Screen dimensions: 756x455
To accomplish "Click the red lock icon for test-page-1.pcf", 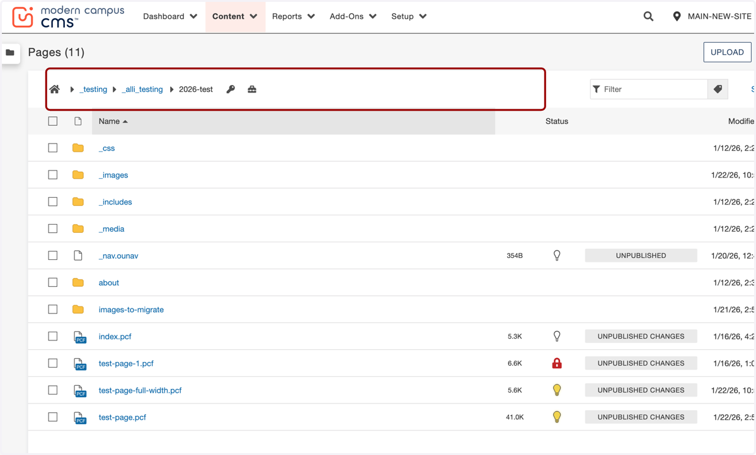I will [x=557, y=363].
